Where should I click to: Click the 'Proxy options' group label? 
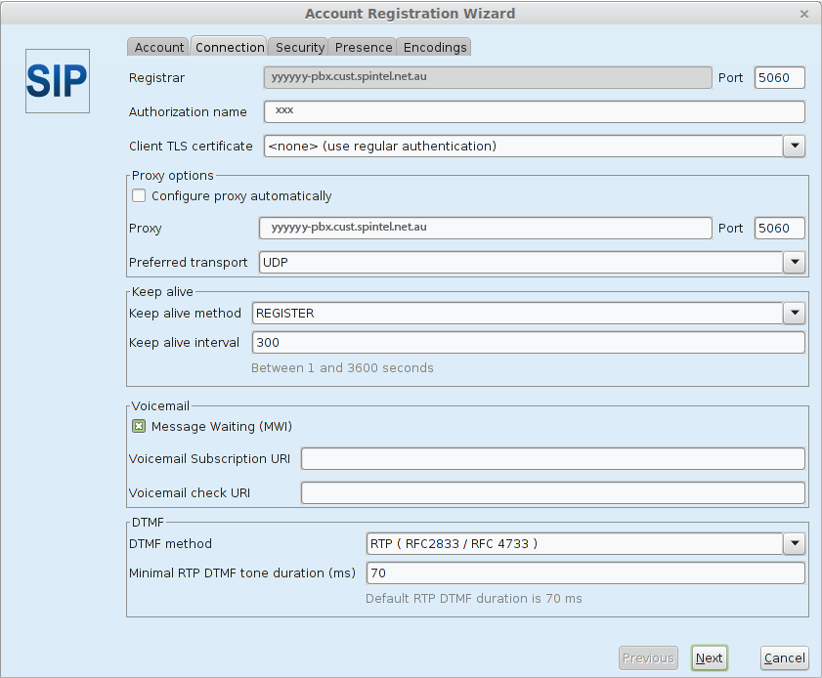coord(172,176)
